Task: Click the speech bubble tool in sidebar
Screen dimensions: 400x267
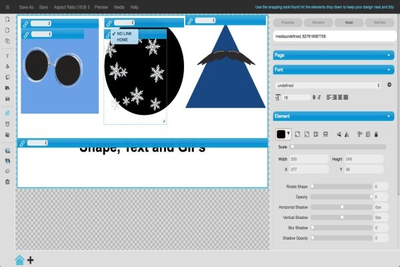Action: pos(7,77)
